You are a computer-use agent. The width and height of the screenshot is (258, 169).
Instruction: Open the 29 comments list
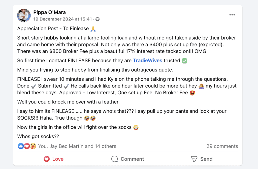[x=222, y=146]
